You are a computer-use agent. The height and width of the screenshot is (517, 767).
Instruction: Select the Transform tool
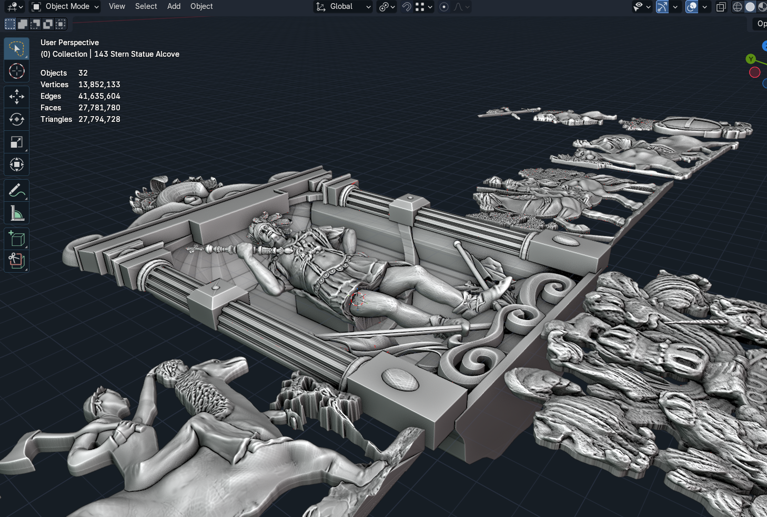click(16, 165)
